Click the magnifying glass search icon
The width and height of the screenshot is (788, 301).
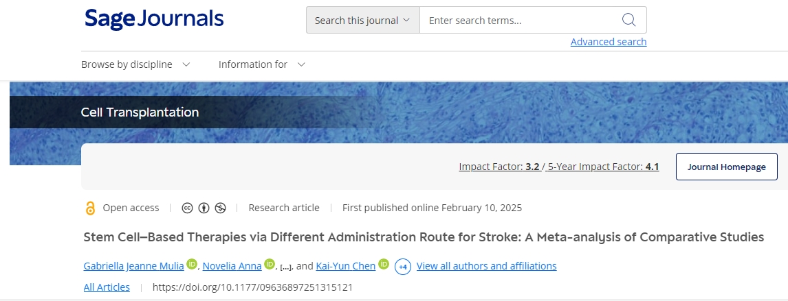pos(628,20)
